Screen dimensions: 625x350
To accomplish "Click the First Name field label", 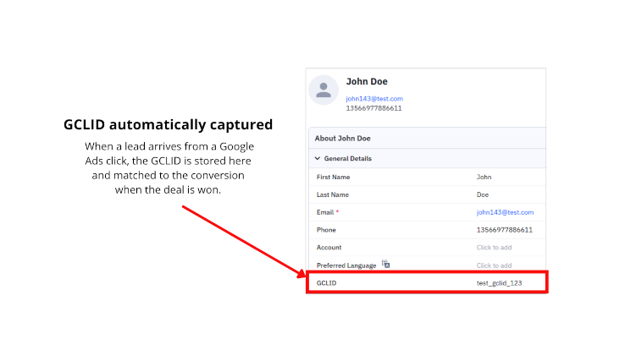I will point(333,177).
